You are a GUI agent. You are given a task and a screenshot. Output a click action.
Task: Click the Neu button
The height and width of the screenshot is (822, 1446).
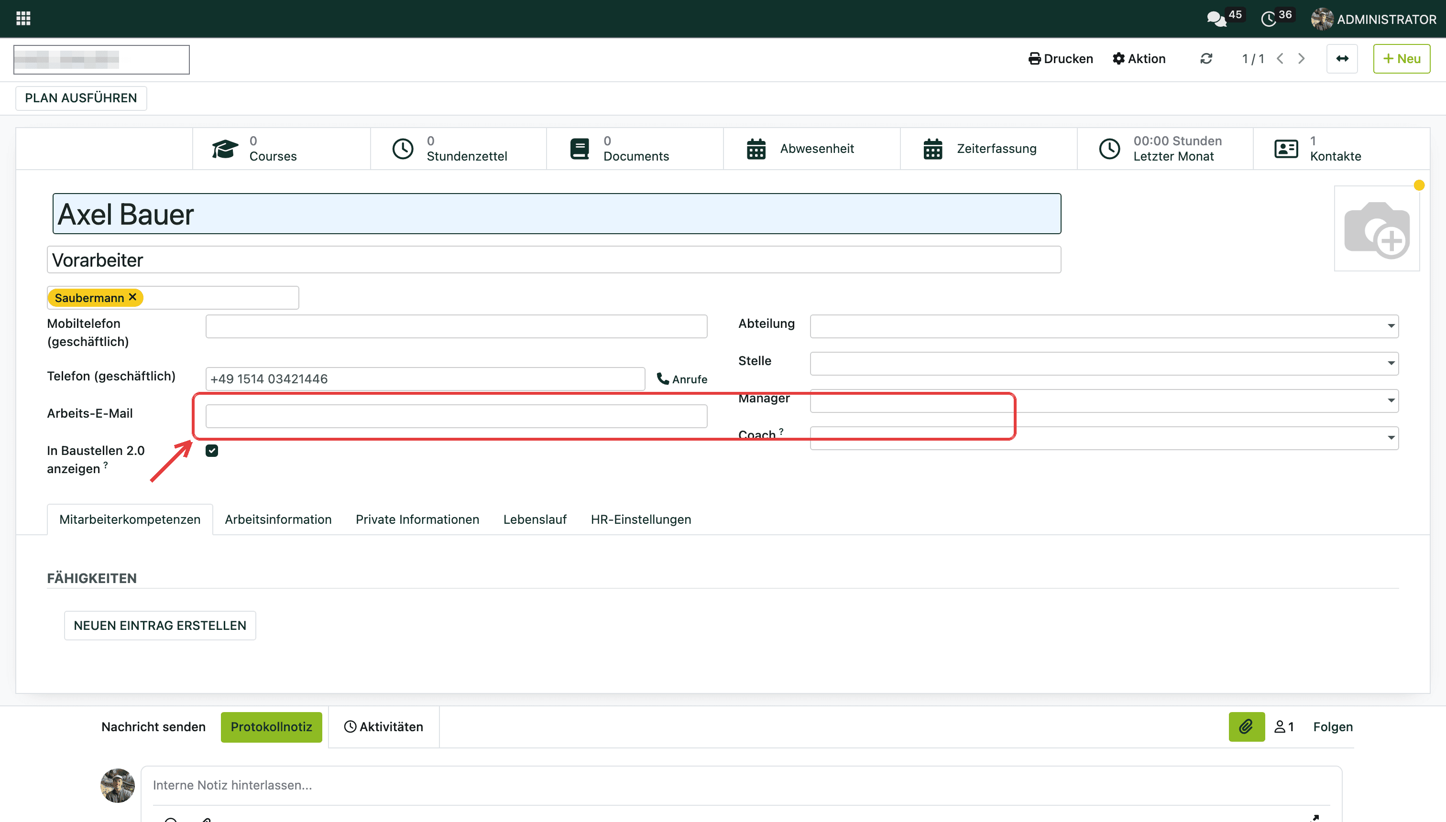coord(1402,59)
